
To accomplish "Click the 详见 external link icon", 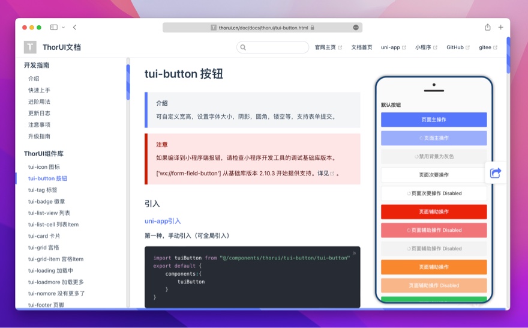I will point(332,174).
